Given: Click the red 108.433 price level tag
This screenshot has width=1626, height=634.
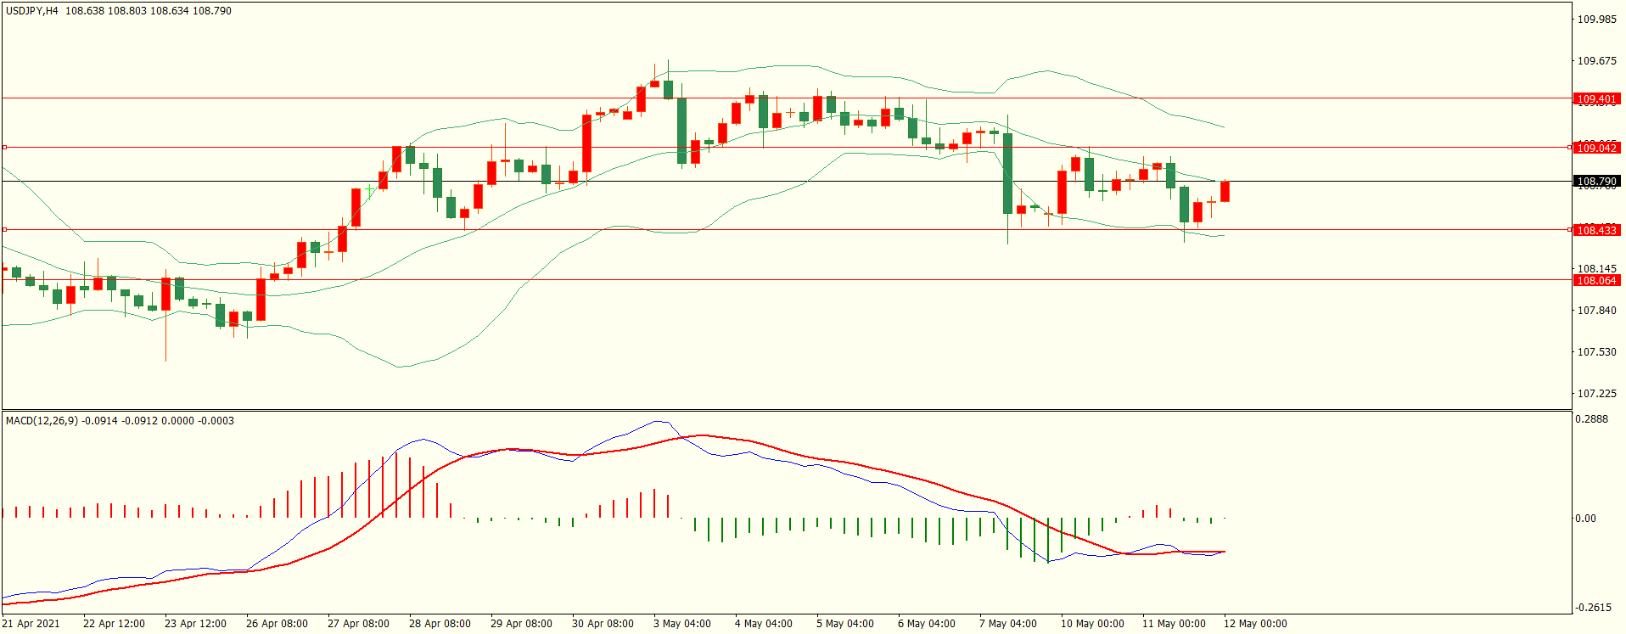Looking at the screenshot, I should (x=1595, y=230).
